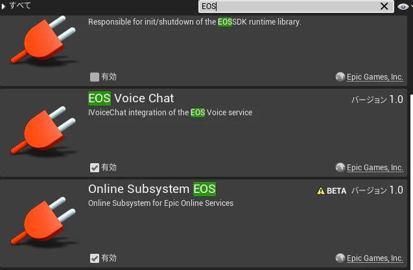Click the BETA warning triangle icon
Screen dimensions: 413x270
(320, 191)
